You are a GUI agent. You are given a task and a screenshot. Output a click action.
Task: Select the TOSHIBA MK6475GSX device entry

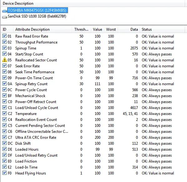click(x=37, y=10)
